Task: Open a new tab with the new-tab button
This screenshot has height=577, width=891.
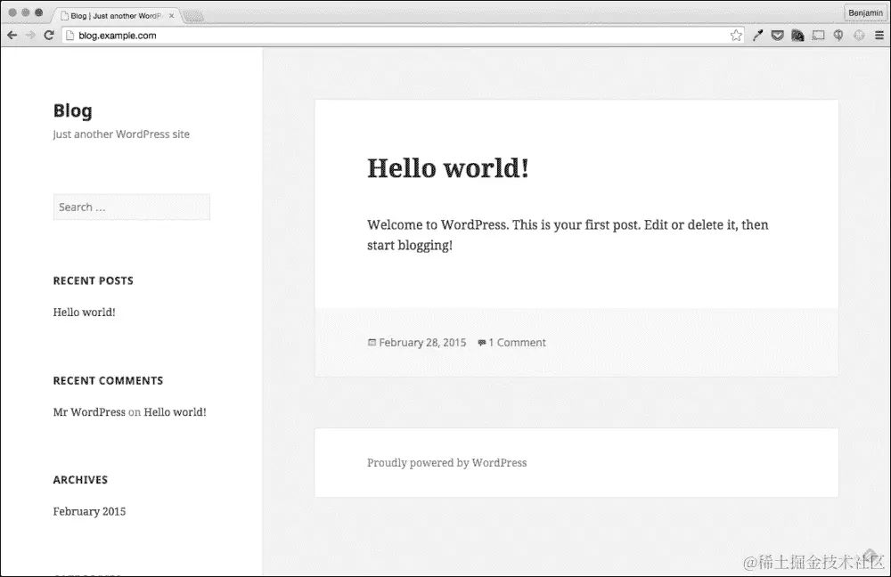Action: (193, 17)
